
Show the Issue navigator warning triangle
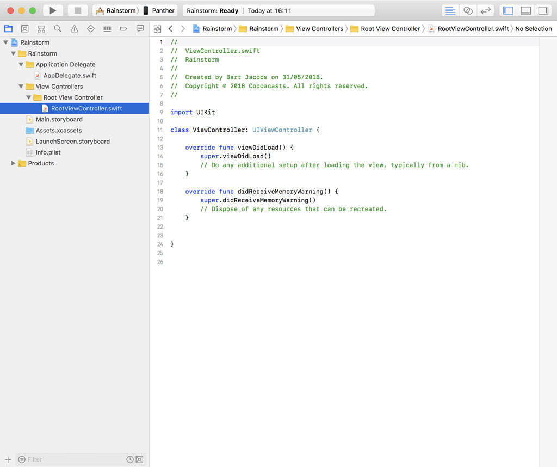click(73, 28)
